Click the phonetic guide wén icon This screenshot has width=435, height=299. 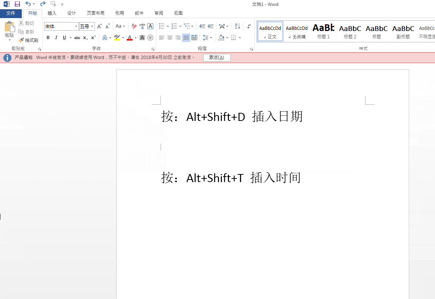click(142, 26)
